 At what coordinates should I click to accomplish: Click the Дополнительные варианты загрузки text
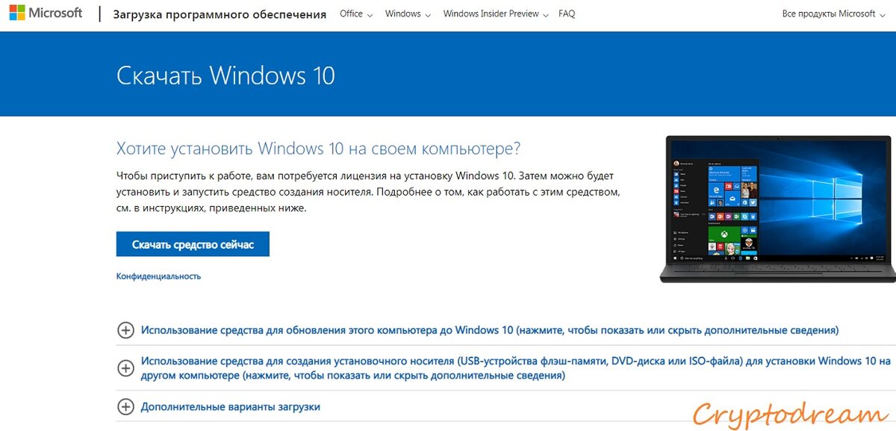(231, 407)
